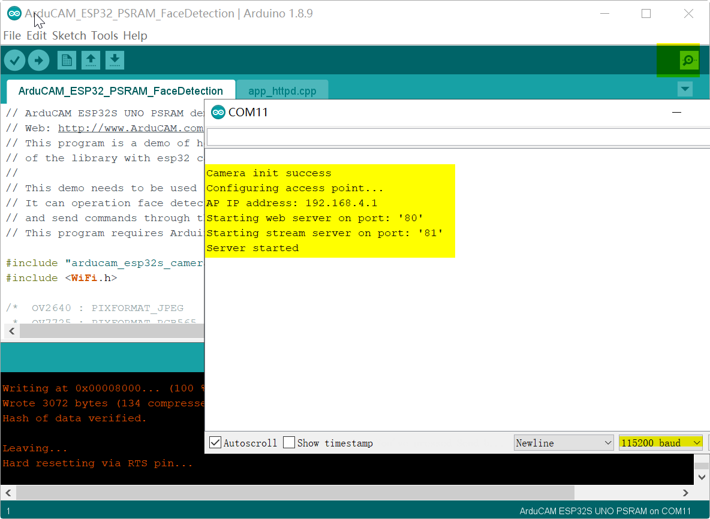This screenshot has width=710, height=519.
Task: Click 'Server started' output line
Action: 252,248
